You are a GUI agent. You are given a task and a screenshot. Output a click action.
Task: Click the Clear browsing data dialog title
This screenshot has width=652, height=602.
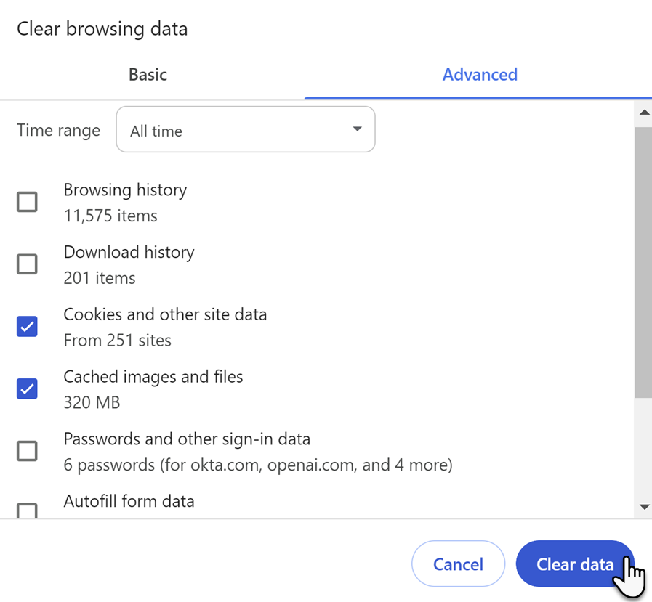(x=102, y=28)
